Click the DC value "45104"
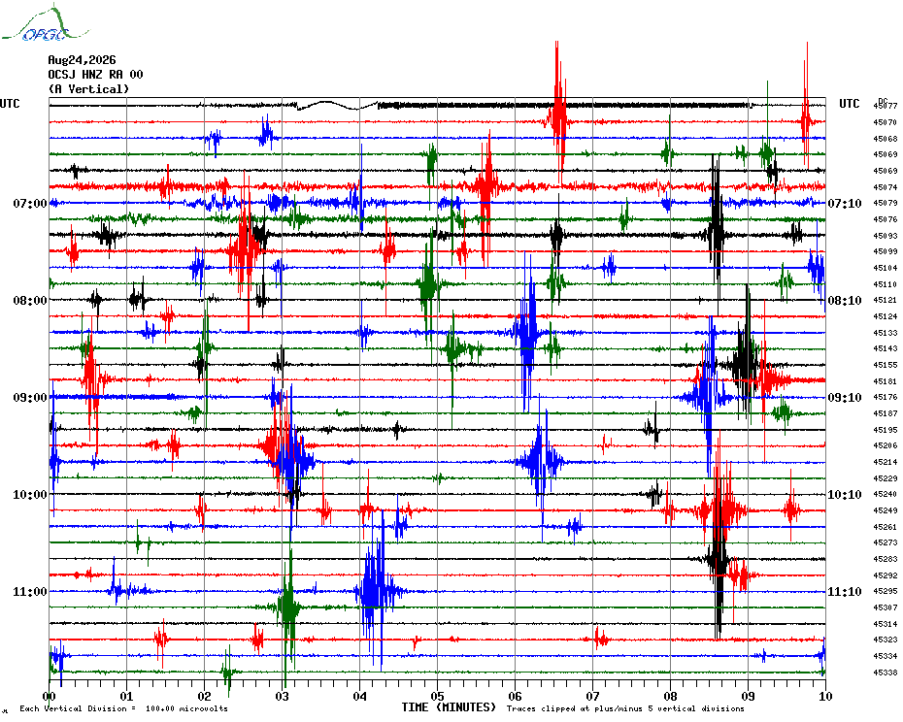903x722 pixels. [x=886, y=268]
